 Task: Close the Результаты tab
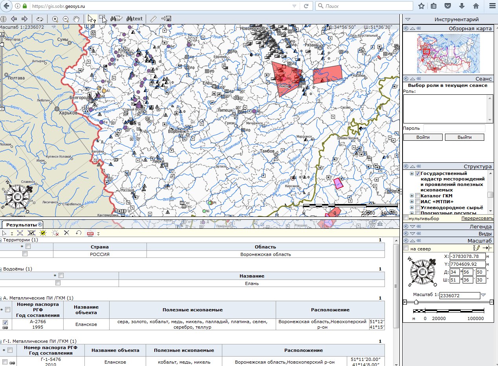click(40, 224)
